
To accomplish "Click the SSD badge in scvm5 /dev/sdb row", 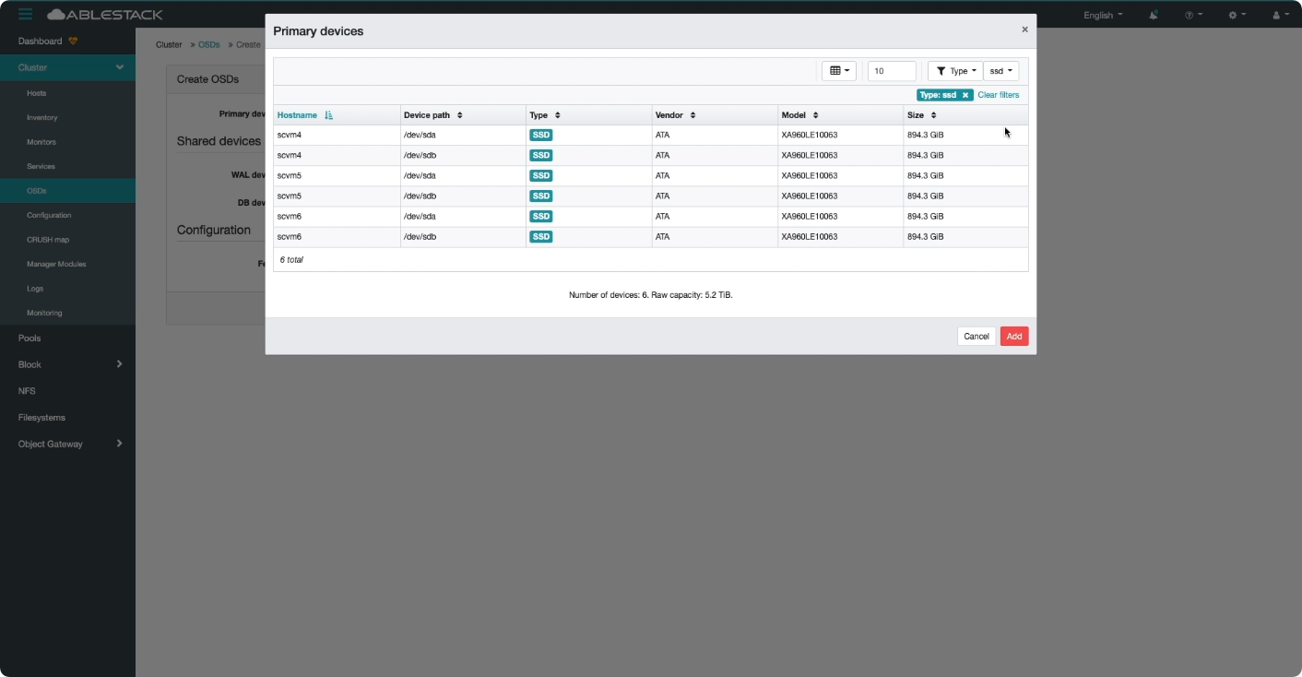I will click(x=541, y=196).
